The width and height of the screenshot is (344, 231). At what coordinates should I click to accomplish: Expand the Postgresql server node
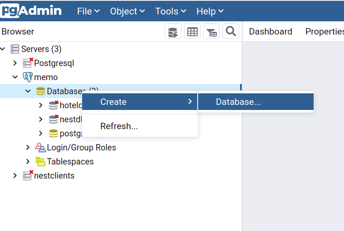point(15,63)
